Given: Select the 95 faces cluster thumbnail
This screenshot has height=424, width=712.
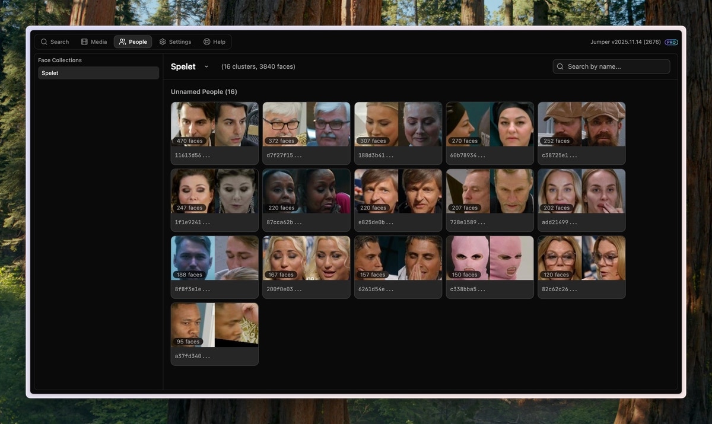Looking at the screenshot, I should coord(214,324).
